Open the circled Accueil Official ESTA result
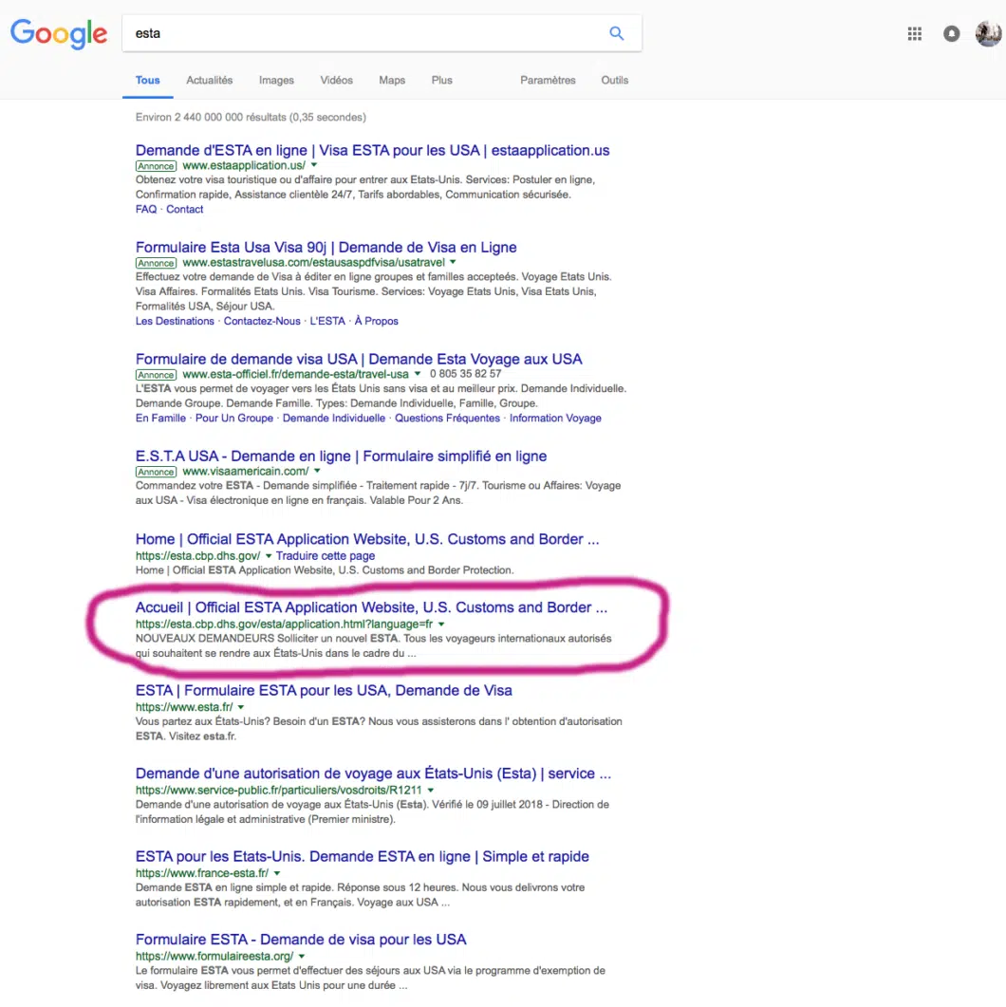 tap(371, 607)
